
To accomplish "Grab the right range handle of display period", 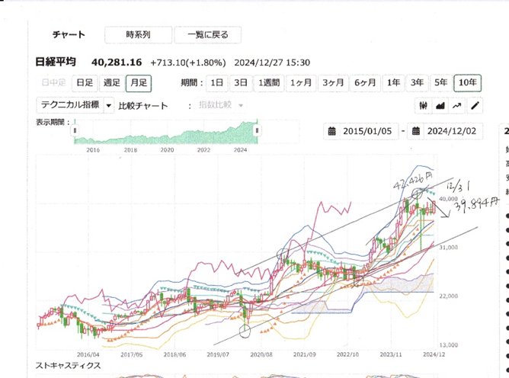I will (x=257, y=131).
